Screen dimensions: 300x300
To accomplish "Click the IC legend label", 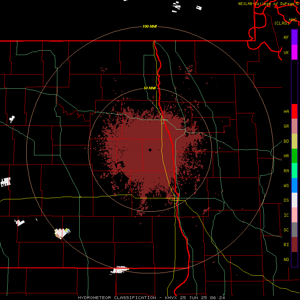I will coord(286,215).
